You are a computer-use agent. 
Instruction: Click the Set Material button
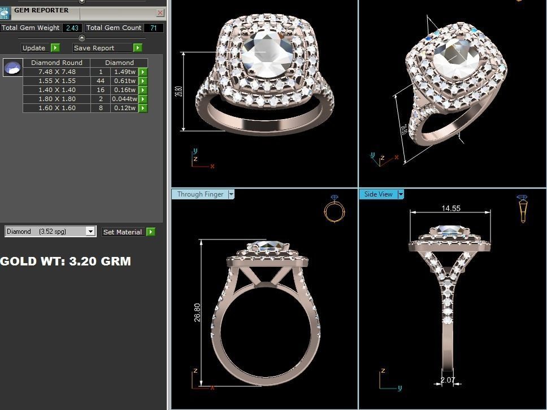(x=124, y=232)
